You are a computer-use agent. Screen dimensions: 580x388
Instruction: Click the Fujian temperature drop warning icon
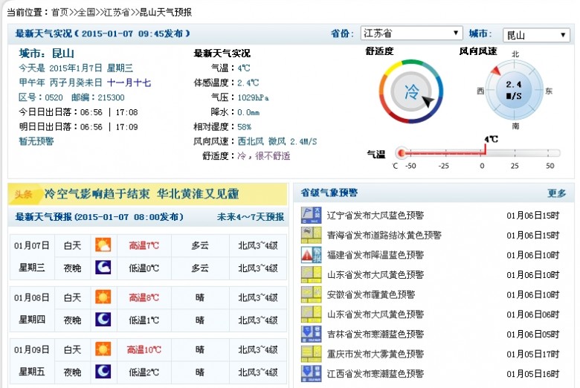311,255
